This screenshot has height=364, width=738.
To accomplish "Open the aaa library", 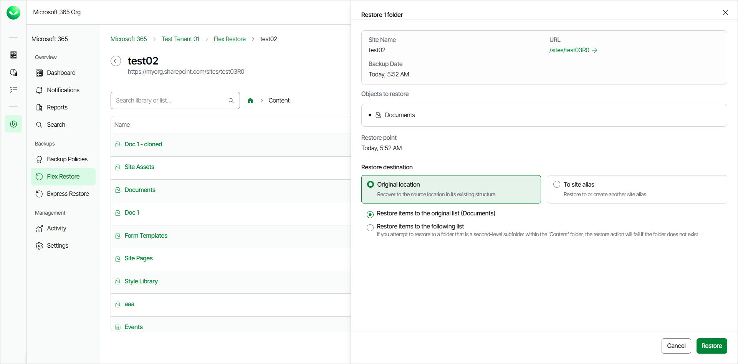I will tap(129, 304).
